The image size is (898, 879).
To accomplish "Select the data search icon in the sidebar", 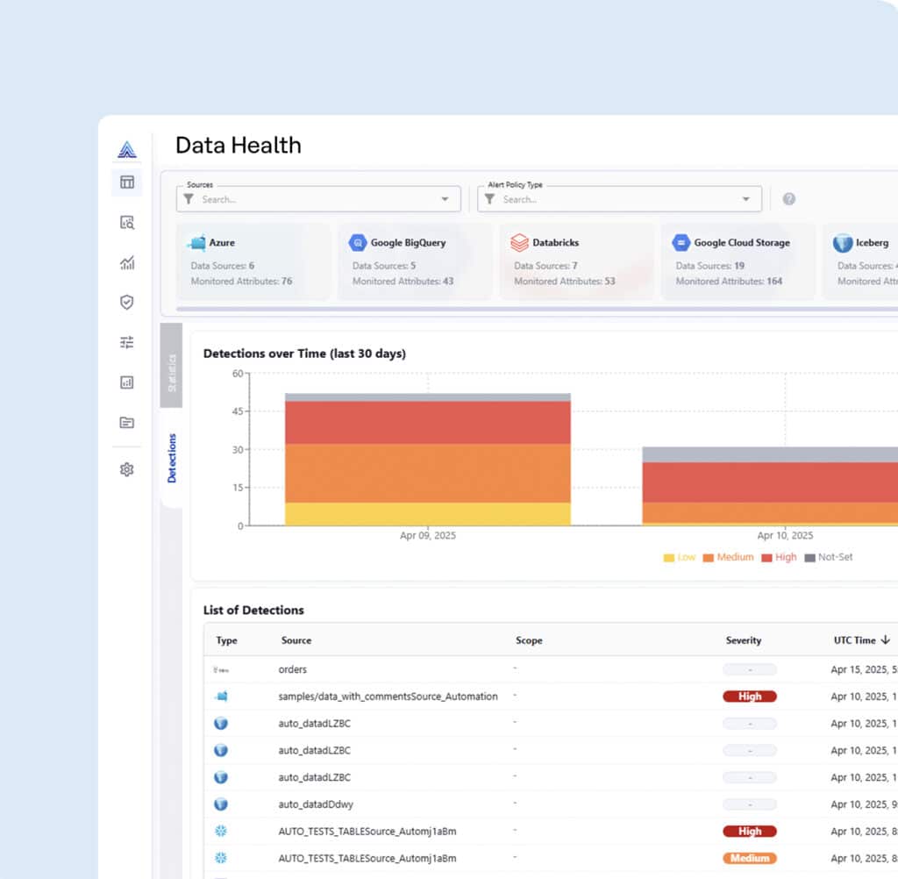I will [126, 223].
